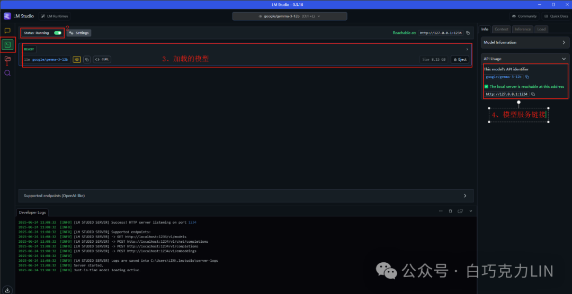Switch to the Context tab
This screenshot has height=294, width=572.
pos(501,29)
